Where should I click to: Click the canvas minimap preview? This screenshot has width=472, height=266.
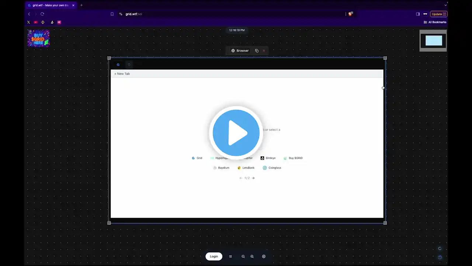coord(433,41)
